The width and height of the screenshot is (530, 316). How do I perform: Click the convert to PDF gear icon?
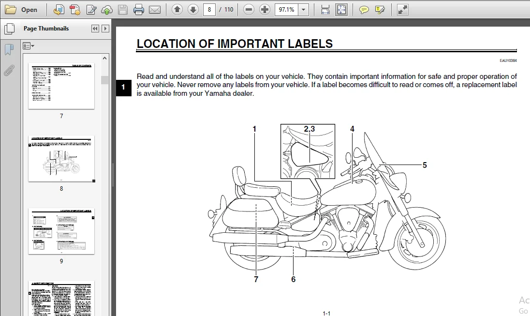click(x=74, y=10)
